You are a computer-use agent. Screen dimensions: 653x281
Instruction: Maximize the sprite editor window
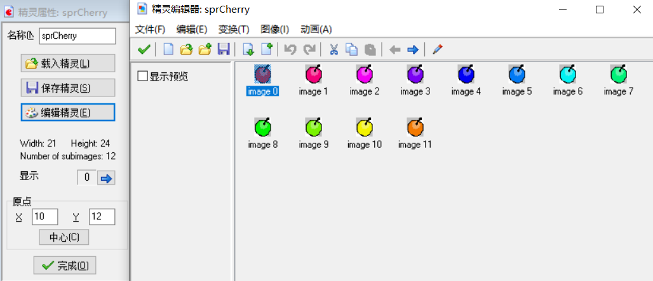pos(599,10)
